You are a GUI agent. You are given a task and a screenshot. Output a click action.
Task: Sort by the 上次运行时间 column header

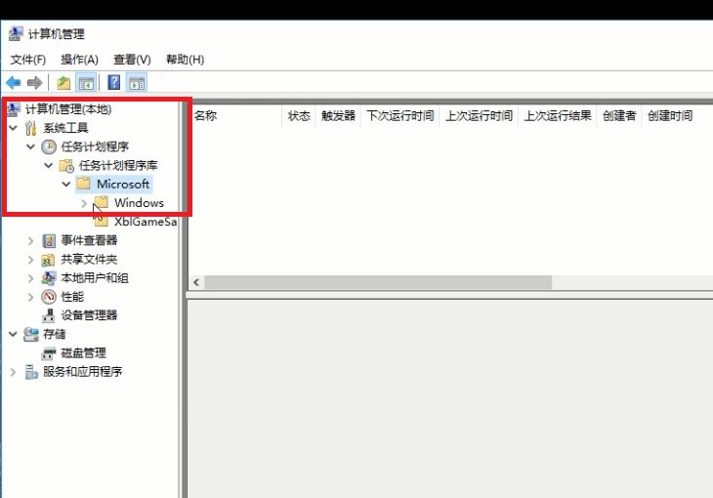(479, 116)
